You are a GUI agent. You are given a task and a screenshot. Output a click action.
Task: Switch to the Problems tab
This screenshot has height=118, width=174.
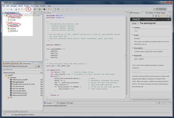click(x=62, y=103)
